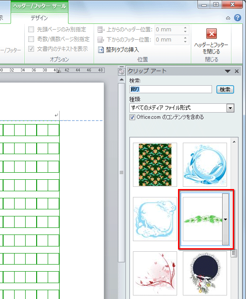The height and width of the screenshot is (299, 246).
Task: Decrease footer position from bottom value
Action: [185, 42]
